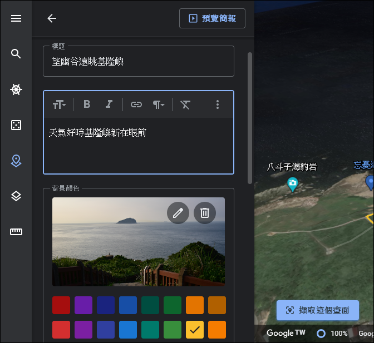Click the 預覽簡報 preview button
The height and width of the screenshot is (343, 374).
pos(212,18)
